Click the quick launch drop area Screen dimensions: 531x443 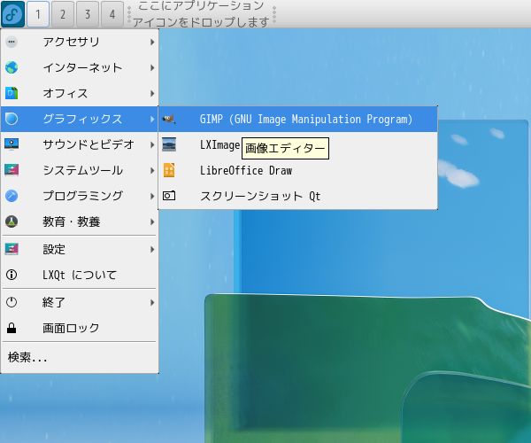(x=202, y=14)
